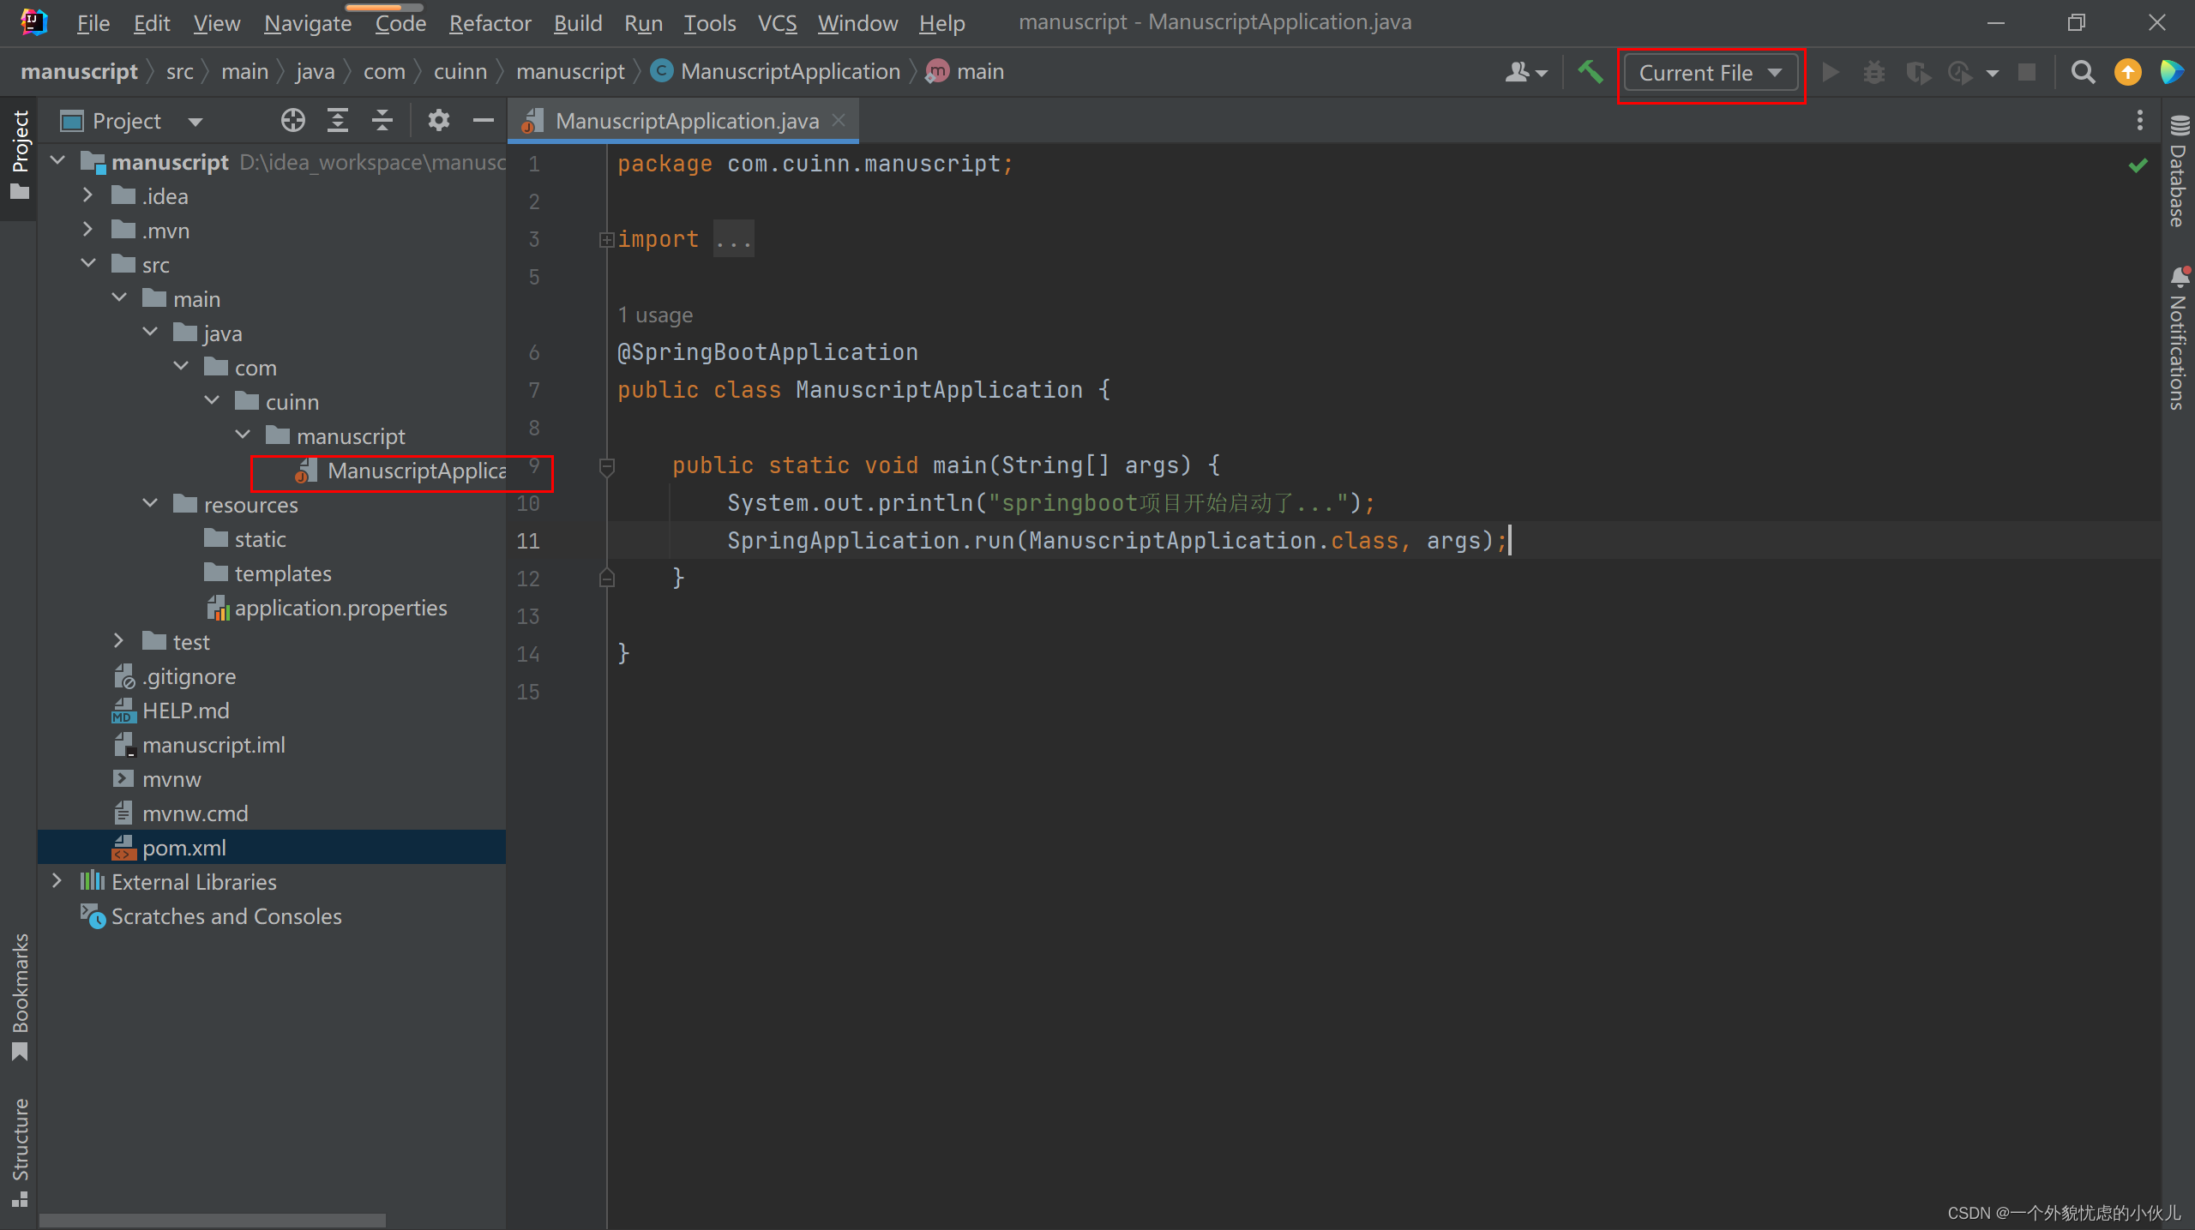Expand External Libraries node

click(57, 881)
